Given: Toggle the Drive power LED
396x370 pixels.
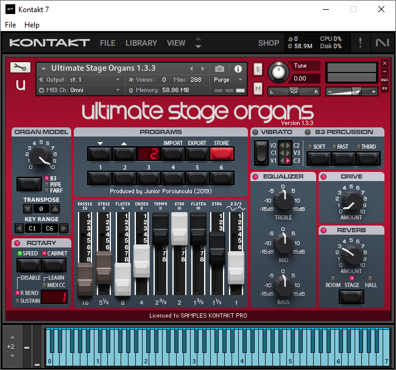Looking at the screenshot, I should pyautogui.click(x=324, y=177).
